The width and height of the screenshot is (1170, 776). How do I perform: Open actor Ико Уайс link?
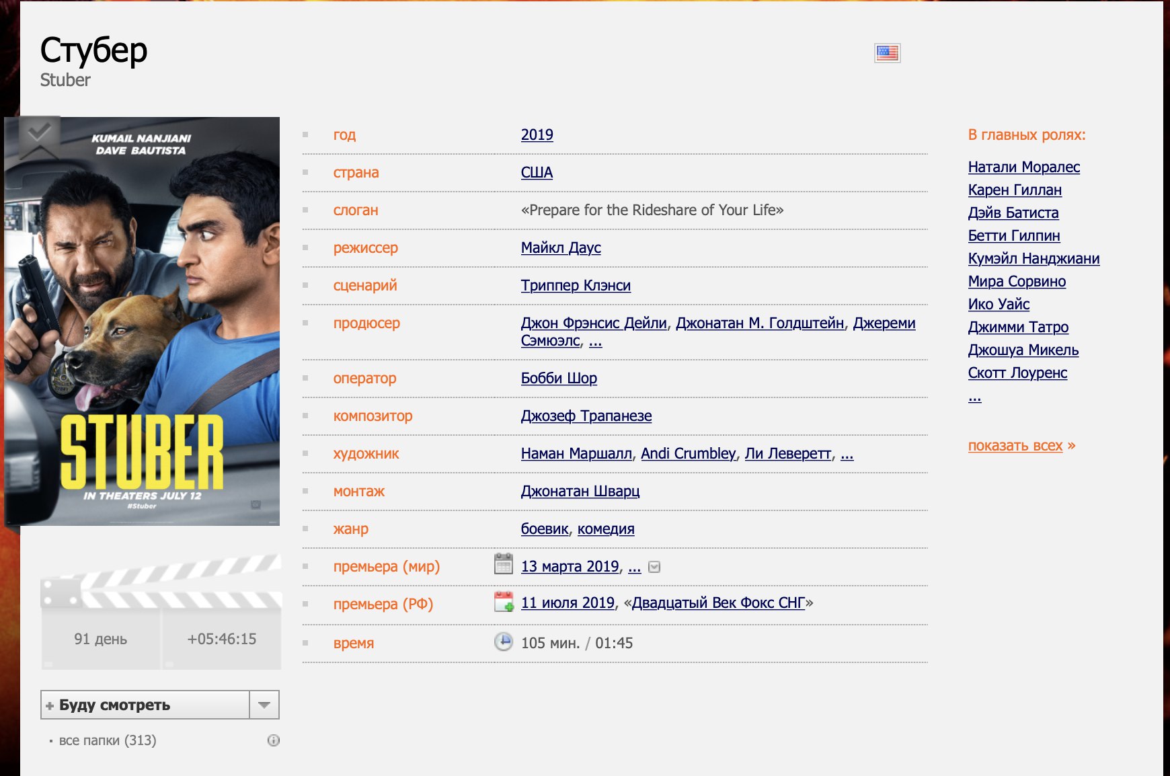click(x=999, y=304)
